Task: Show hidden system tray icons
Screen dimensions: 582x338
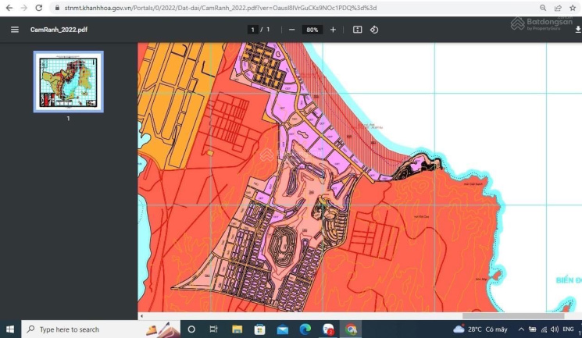Action: [x=520, y=329]
